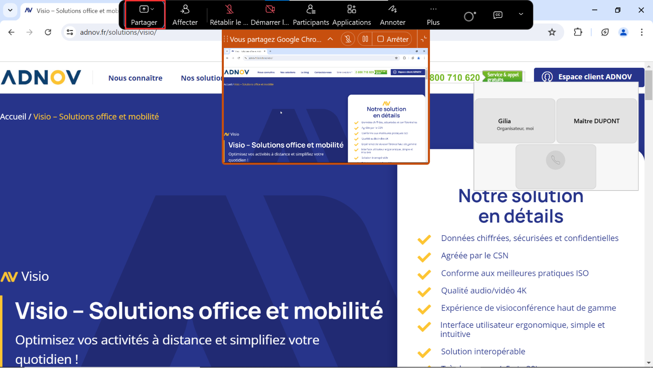Click 'Qualité audio/vidéo 4K' text
The width and height of the screenshot is (653, 368).
(x=484, y=291)
